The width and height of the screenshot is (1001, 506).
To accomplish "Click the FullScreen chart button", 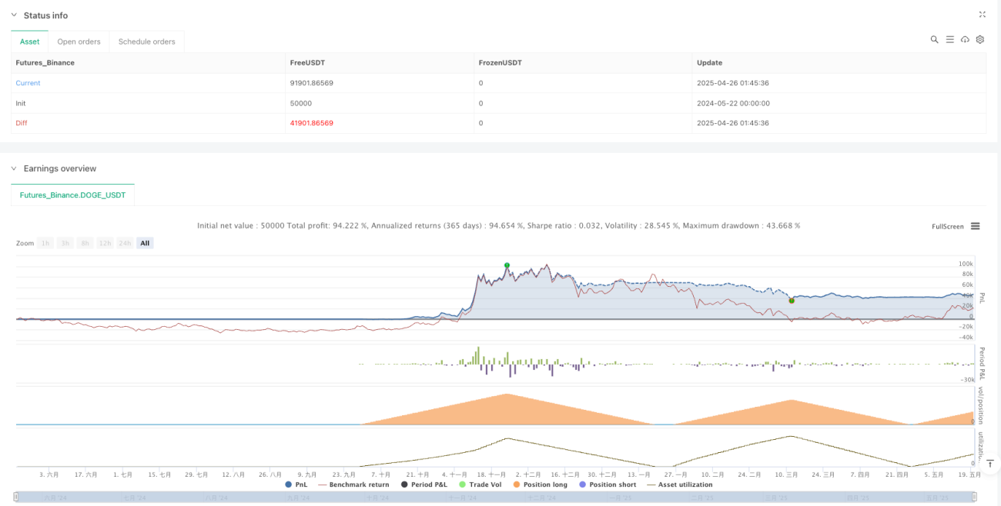I will [x=948, y=226].
